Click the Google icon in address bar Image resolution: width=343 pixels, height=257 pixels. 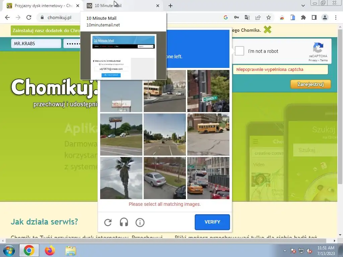tap(226, 17)
